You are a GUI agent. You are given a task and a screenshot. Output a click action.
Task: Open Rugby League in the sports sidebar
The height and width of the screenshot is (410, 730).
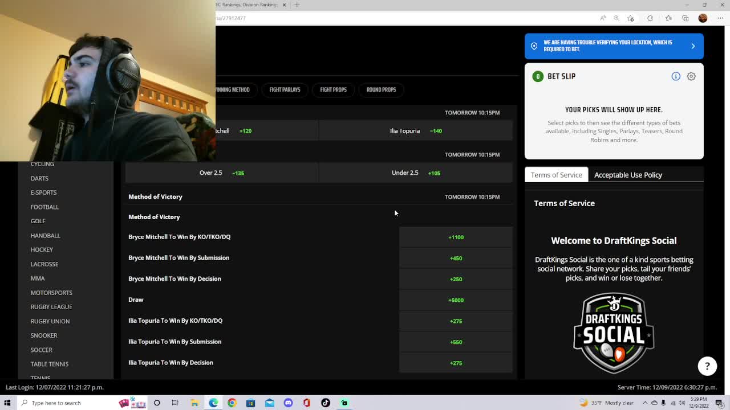51,307
